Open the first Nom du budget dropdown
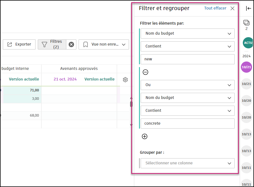Image resolution: width=254 pixels, height=187 pixels. tap(187, 34)
